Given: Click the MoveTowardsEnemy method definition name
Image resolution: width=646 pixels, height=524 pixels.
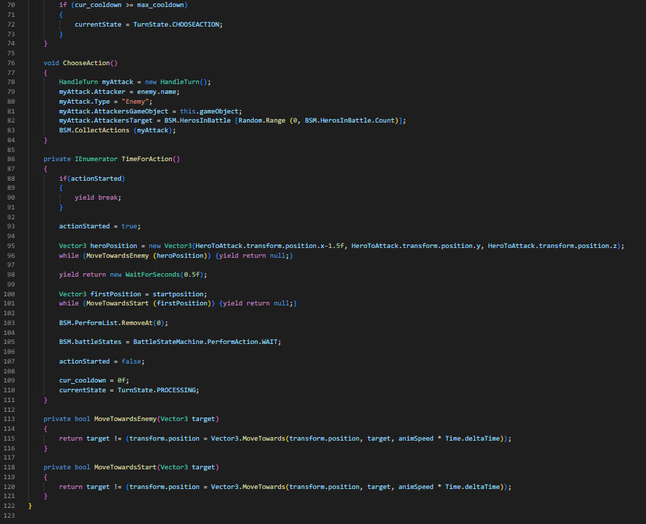Looking at the screenshot, I should coord(125,419).
